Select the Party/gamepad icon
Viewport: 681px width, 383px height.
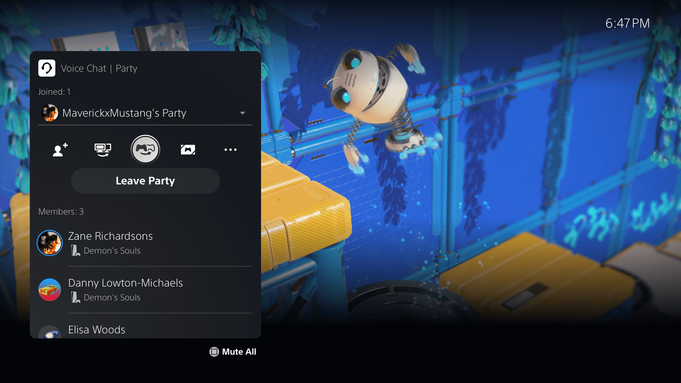point(145,149)
